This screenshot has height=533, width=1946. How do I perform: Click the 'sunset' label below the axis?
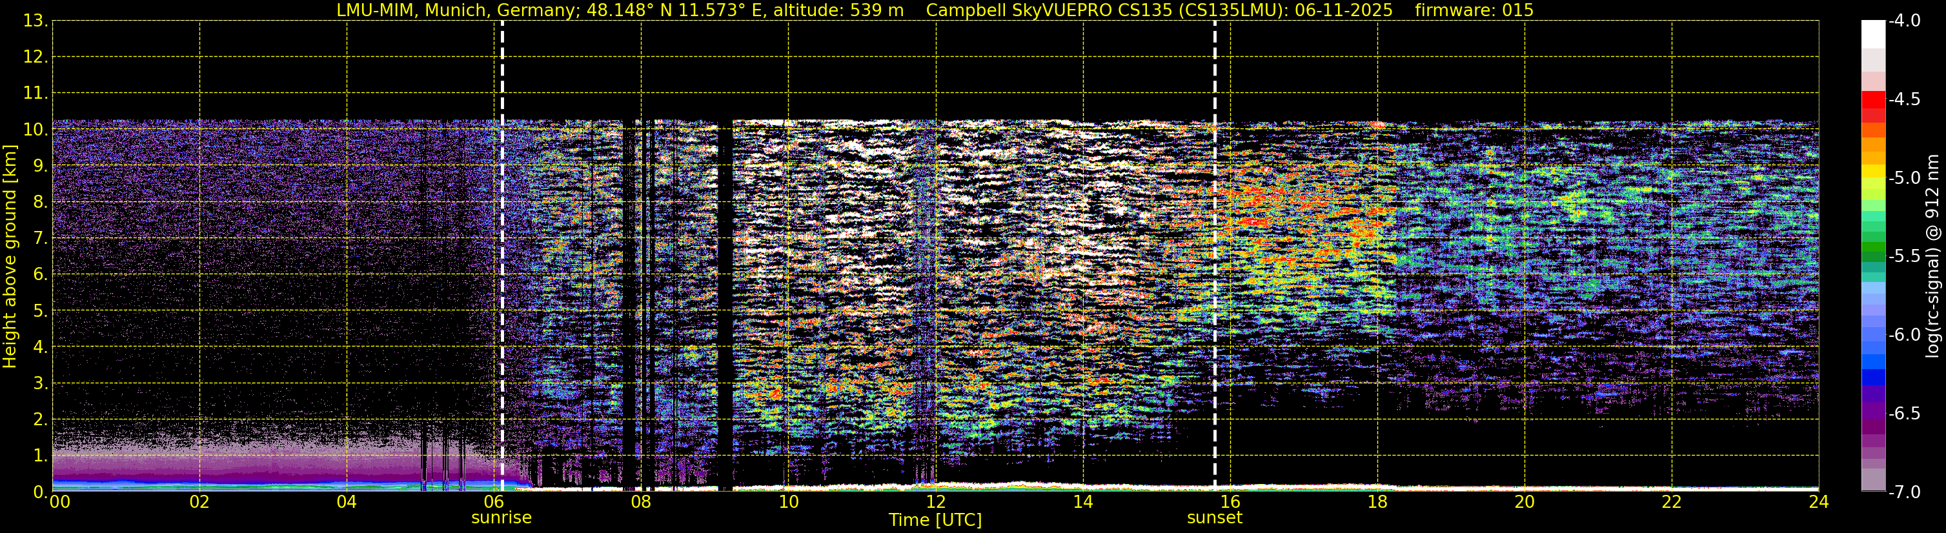click(x=1215, y=518)
